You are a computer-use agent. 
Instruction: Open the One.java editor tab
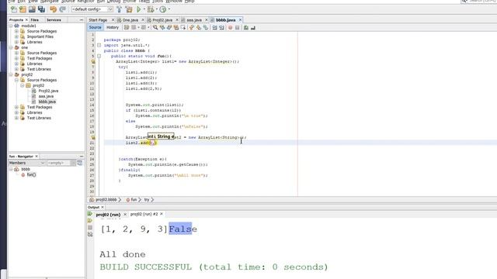pos(130,20)
